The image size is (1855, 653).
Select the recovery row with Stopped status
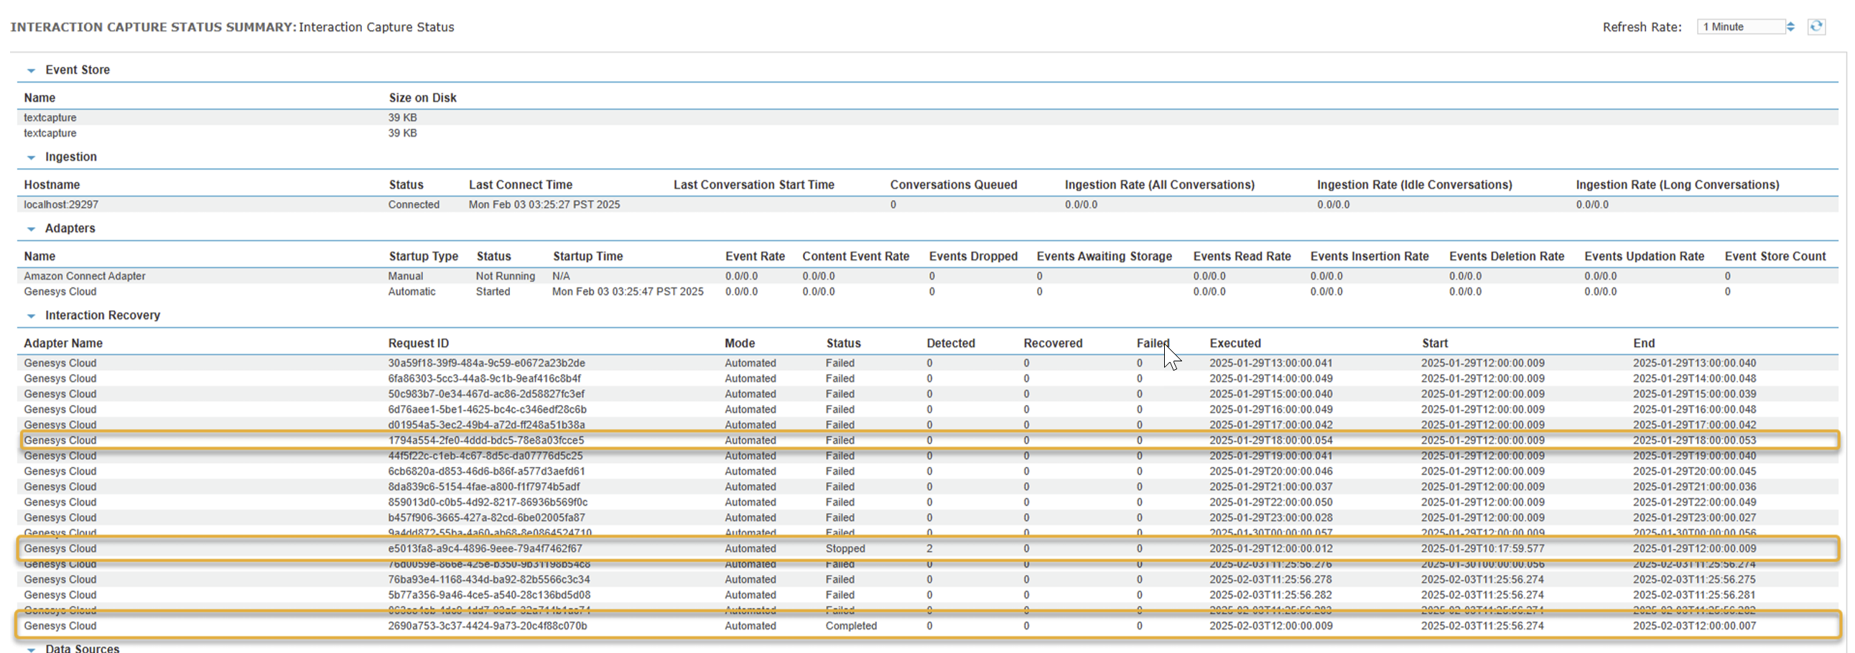(x=845, y=549)
